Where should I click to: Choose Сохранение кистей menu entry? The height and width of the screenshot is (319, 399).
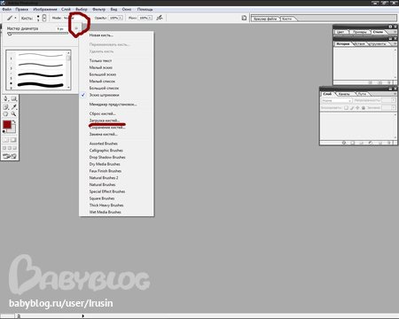[x=107, y=128]
